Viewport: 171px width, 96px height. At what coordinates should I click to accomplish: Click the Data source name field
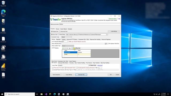(90, 24)
